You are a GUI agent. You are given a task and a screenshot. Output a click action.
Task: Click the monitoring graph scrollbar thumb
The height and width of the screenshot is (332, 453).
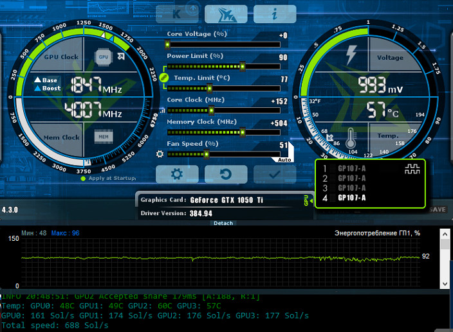(x=445, y=244)
